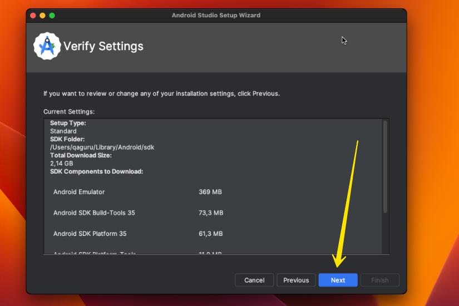Viewport: 459px width, 306px height.
Task: Click the 61,3 MB size value
Action: (x=210, y=233)
